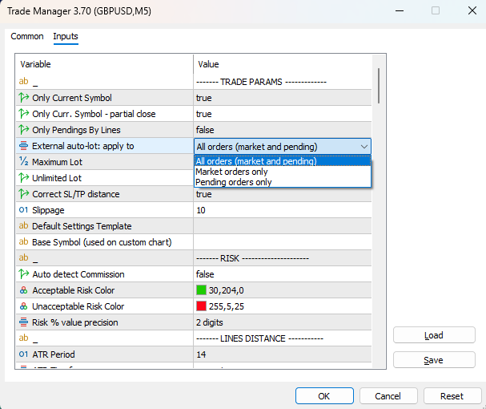This screenshot has height=409, width=486.
Task: Click the Reset button
Action: point(452,396)
